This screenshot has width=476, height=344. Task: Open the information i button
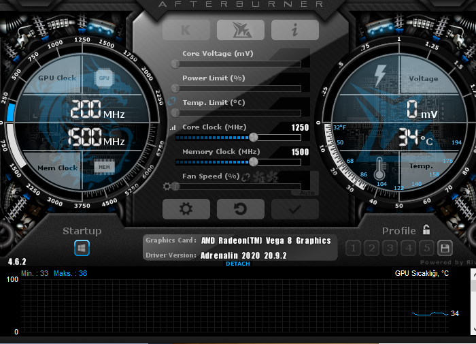[x=294, y=30]
